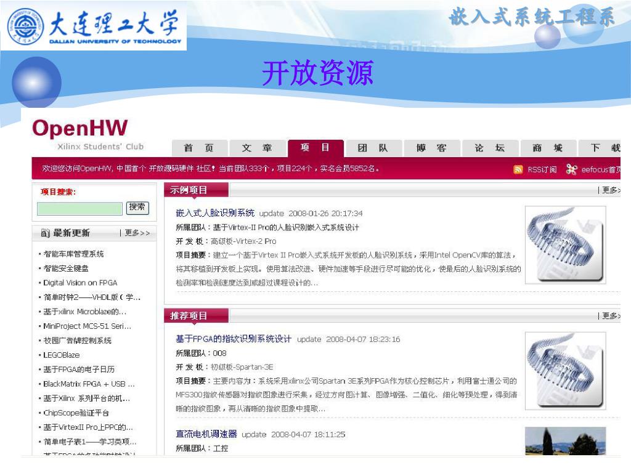Click the 最新更新 panel document icon
Screen dimensions: 631x473
pos(46,233)
